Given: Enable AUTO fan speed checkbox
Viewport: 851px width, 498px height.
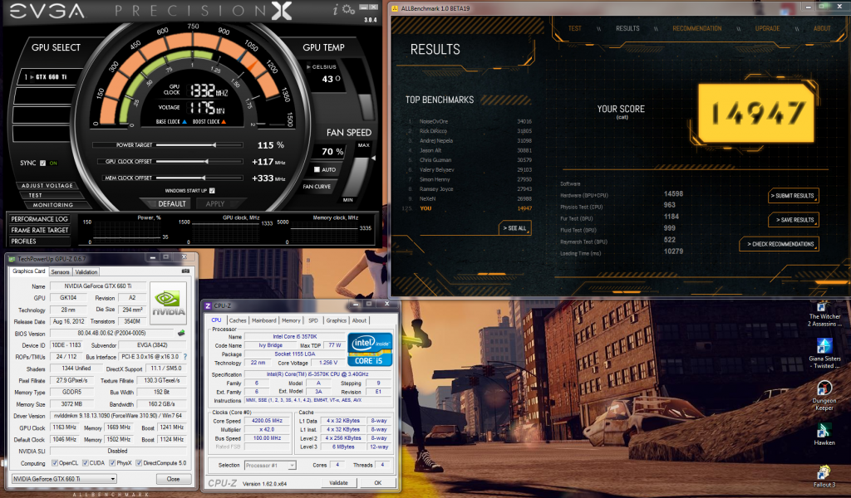Looking at the screenshot, I should [317, 169].
